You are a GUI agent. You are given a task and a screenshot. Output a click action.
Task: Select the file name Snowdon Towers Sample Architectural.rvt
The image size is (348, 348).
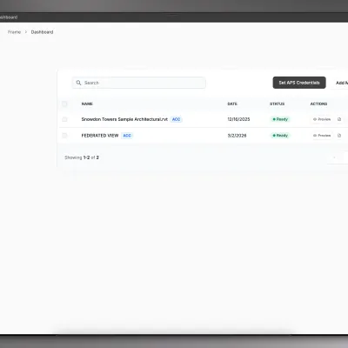click(x=124, y=119)
